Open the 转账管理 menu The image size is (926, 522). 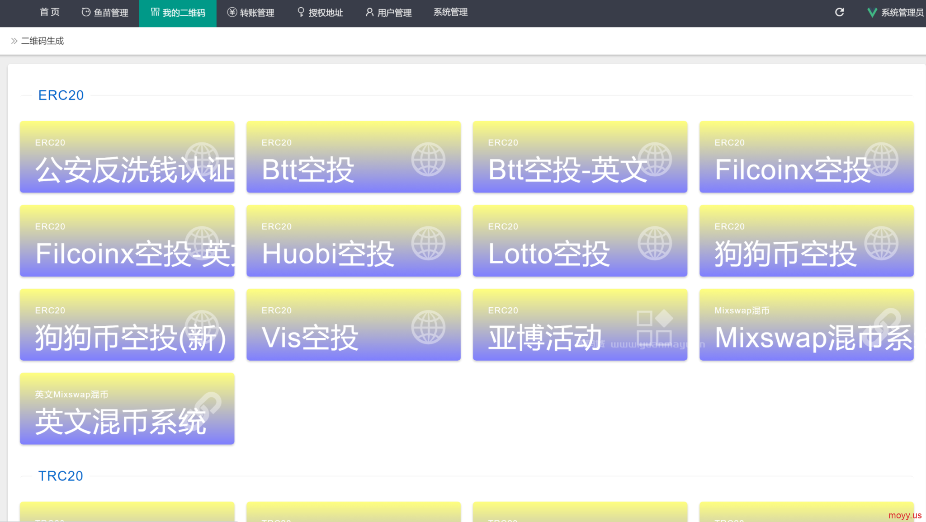pyautogui.click(x=250, y=13)
